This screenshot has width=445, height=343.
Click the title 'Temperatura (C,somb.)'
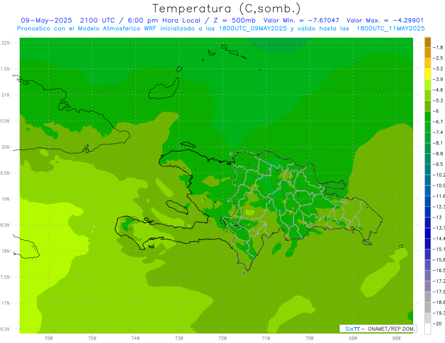pos(227,9)
